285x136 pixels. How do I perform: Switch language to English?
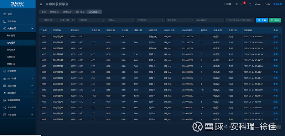point(268,4)
